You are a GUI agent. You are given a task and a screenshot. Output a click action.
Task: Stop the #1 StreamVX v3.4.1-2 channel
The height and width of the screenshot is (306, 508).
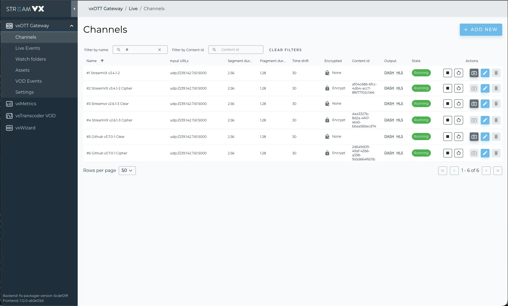(x=447, y=73)
